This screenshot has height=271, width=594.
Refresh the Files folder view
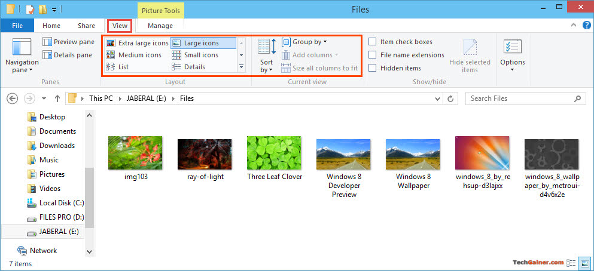(x=450, y=98)
